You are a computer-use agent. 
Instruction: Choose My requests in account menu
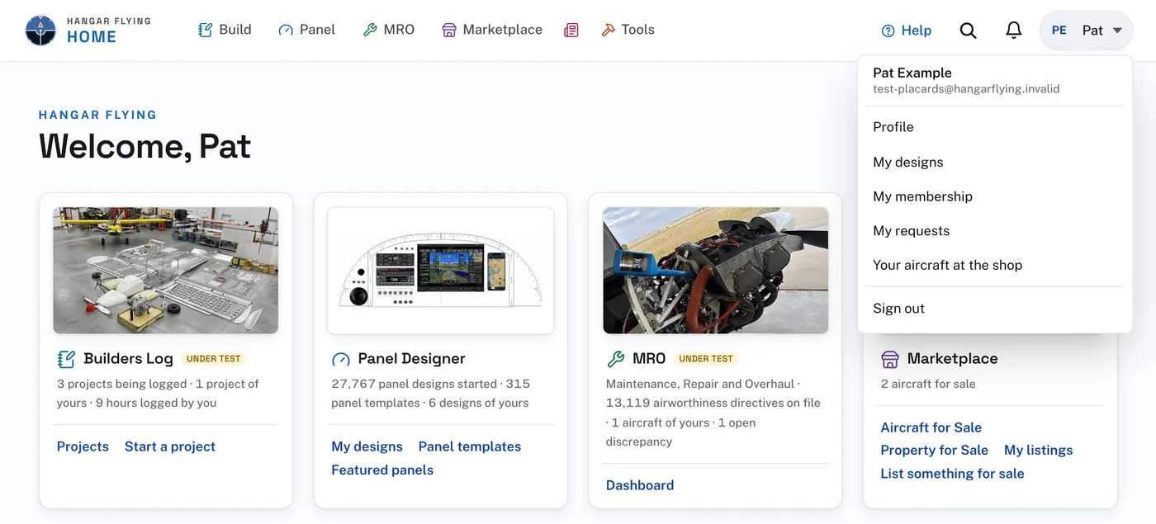coord(995,231)
